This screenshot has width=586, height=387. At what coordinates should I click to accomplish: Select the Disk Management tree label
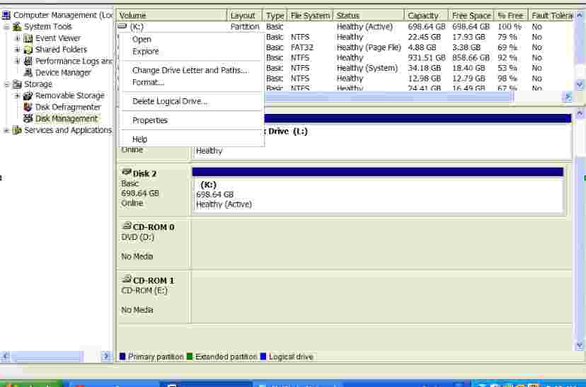[x=66, y=119]
